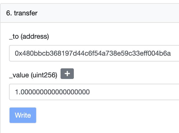
Task: Submit the transfer with Write
Action: [x=23, y=115]
